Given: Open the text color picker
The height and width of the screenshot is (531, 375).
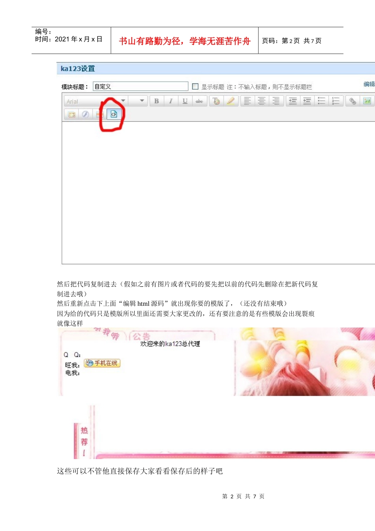Looking at the screenshot, I should [x=216, y=101].
